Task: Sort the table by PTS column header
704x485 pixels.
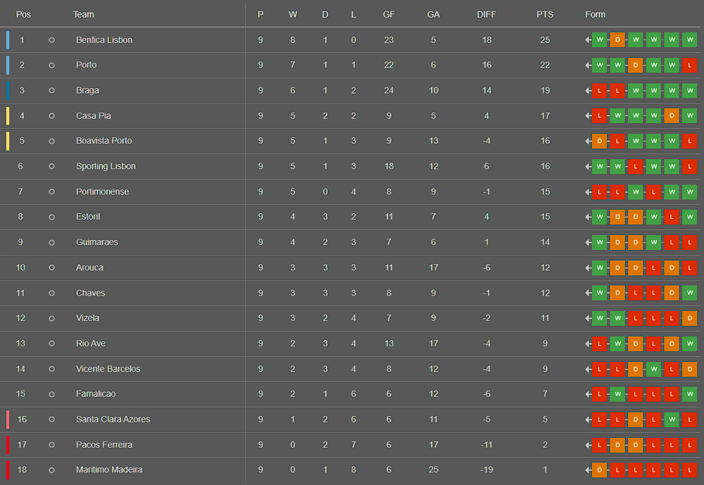Action: coord(545,14)
